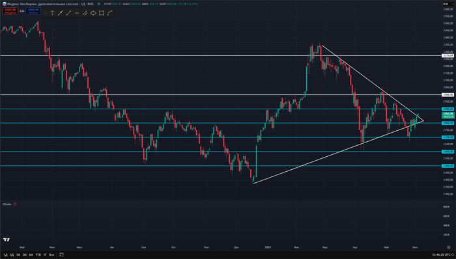Image resolution: width=456 pixels, height=259 pixels.
Task: Select the Ellipse drawing tool
Action: point(93,13)
